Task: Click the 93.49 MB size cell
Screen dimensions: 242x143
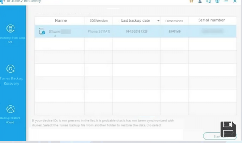Action: (175, 31)
